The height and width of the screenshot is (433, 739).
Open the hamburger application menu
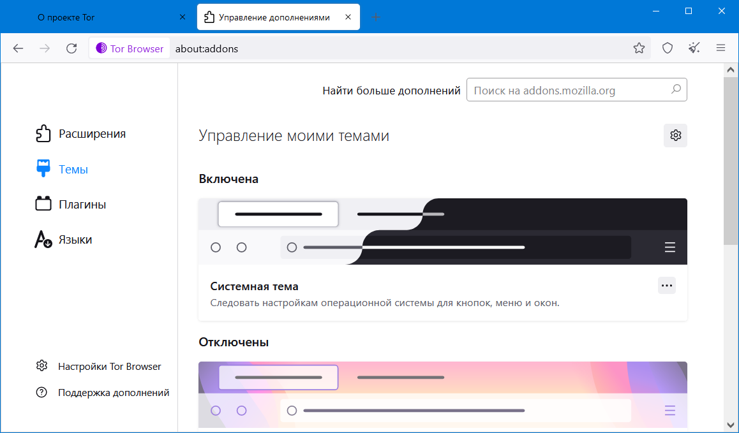(x=720, y=48)
